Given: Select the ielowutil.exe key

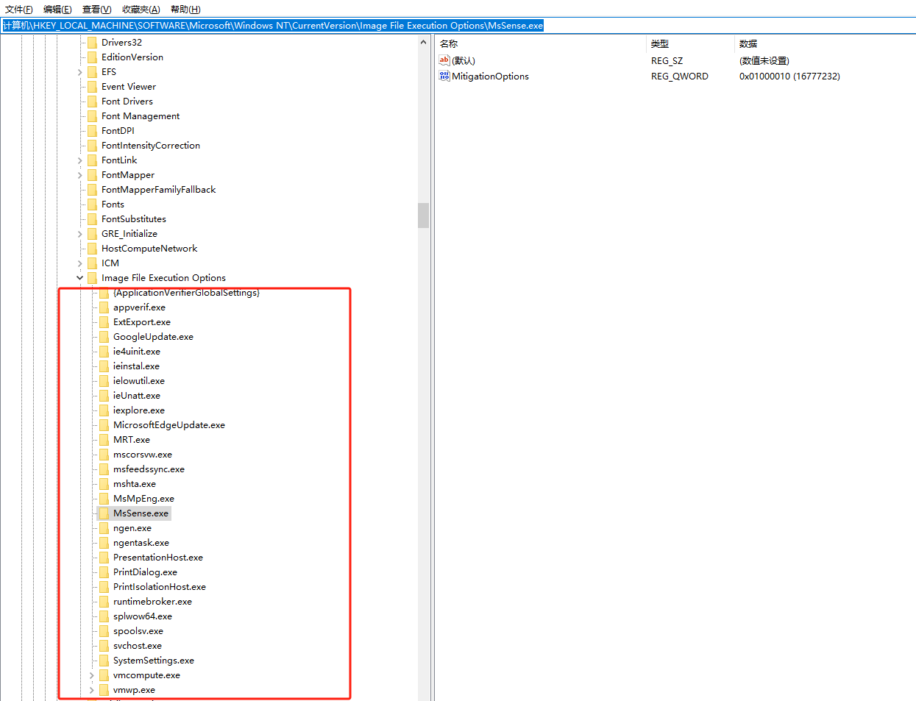Looking at the screenshot, I should click(x=139, y=381).
